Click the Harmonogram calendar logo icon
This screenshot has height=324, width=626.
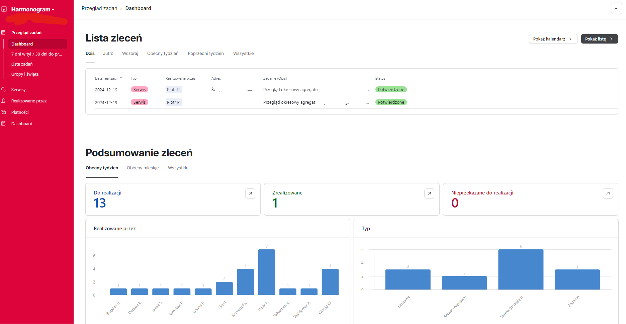[4, 9]
